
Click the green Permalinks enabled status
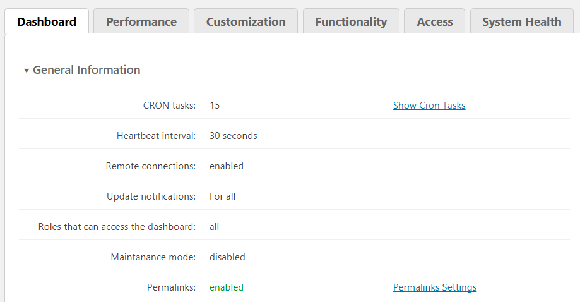tap(227, 287)
